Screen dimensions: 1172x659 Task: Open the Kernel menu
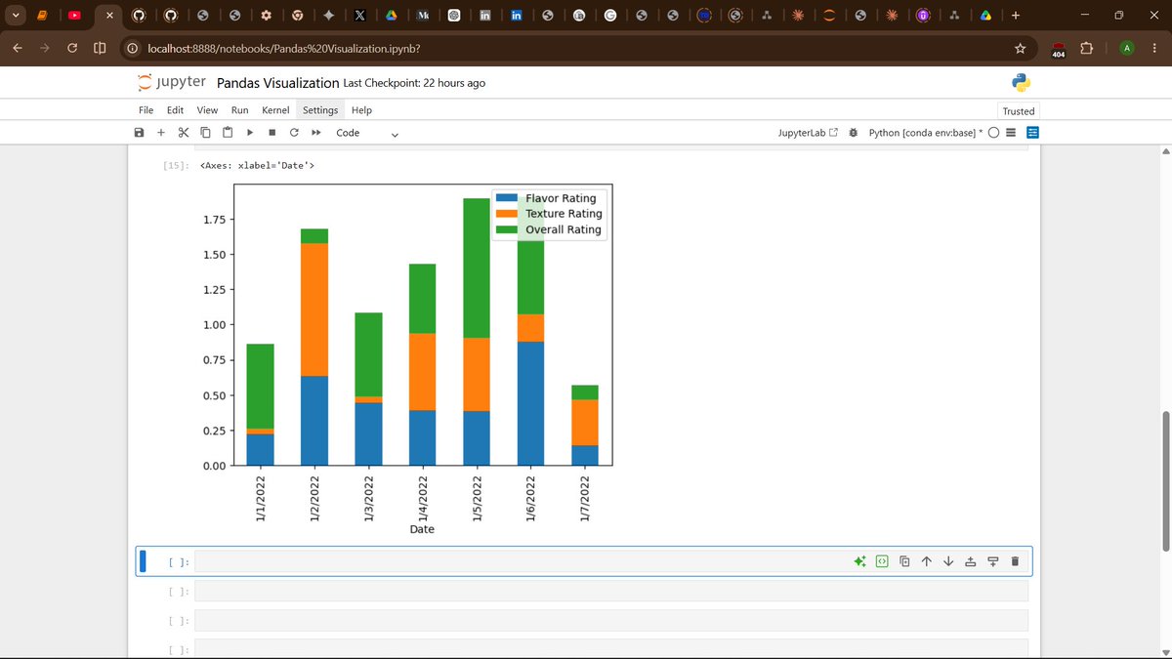[275, 110]
